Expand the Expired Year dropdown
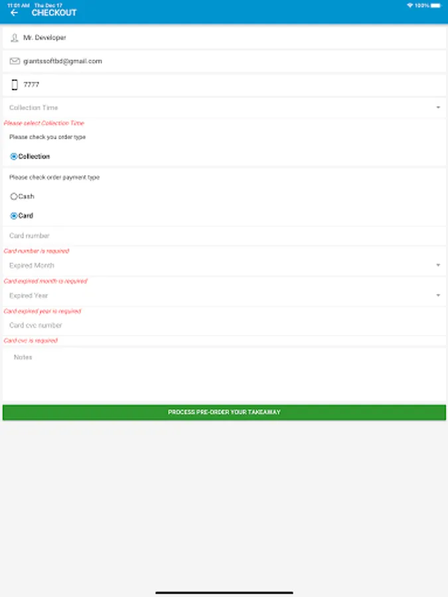This screenshot has height=597, width=448. (224, 295)
